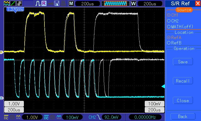Click the CH1 DC coupling icon

pos(6,117)
